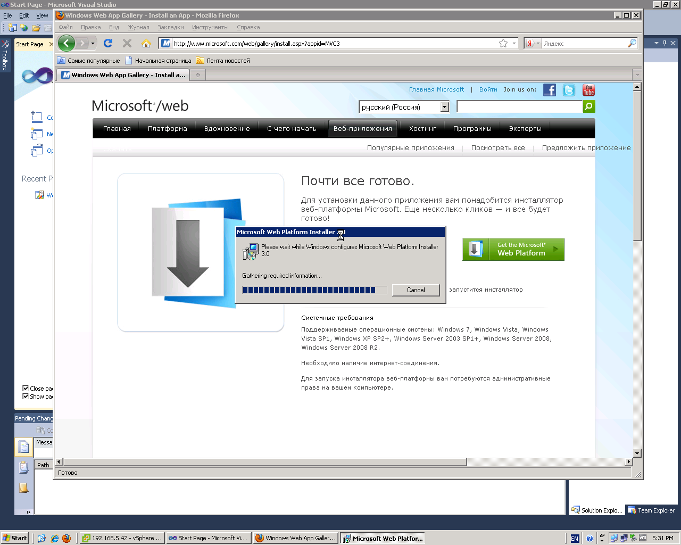This screenshot has width=681, height=545.
Task: Click the magnifier in the Yandex search box
Action: 632,43
